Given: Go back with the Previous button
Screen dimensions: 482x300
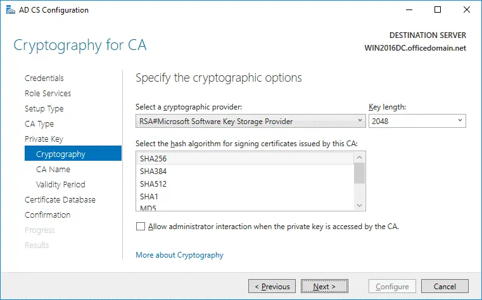Looking at the screenshot, I should click(x=272, y=286).
